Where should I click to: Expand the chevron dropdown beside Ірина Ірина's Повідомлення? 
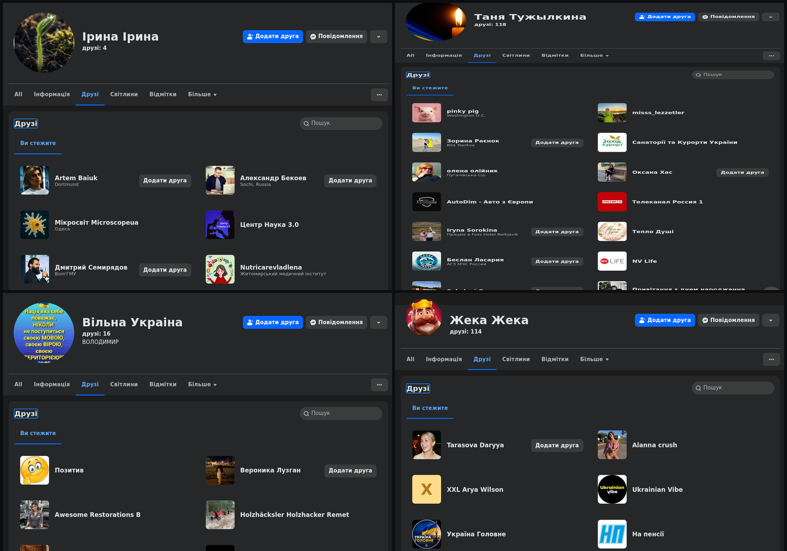pos(379,36)
